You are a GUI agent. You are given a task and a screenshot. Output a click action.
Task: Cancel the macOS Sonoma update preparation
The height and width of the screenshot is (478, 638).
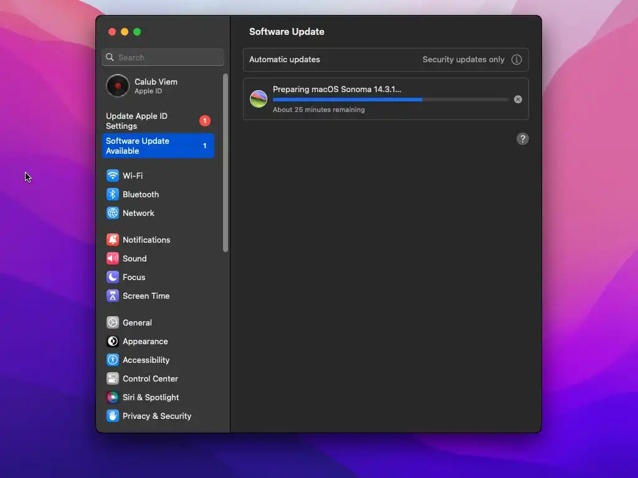click(518, 100)
